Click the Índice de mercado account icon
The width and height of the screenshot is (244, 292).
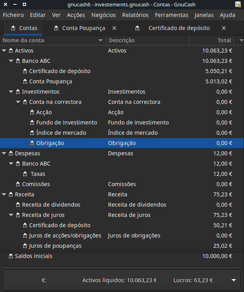[x=32, y=133]
